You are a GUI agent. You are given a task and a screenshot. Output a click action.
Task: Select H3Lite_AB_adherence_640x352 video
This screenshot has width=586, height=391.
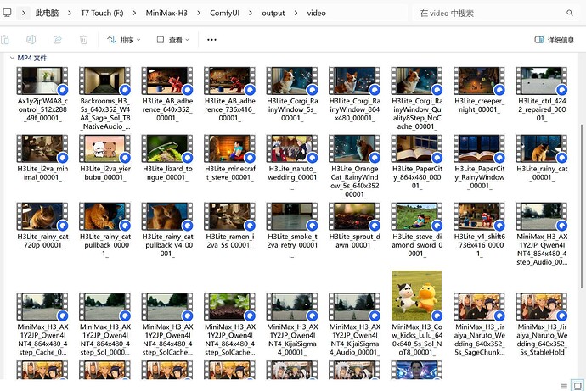point(167,93)
